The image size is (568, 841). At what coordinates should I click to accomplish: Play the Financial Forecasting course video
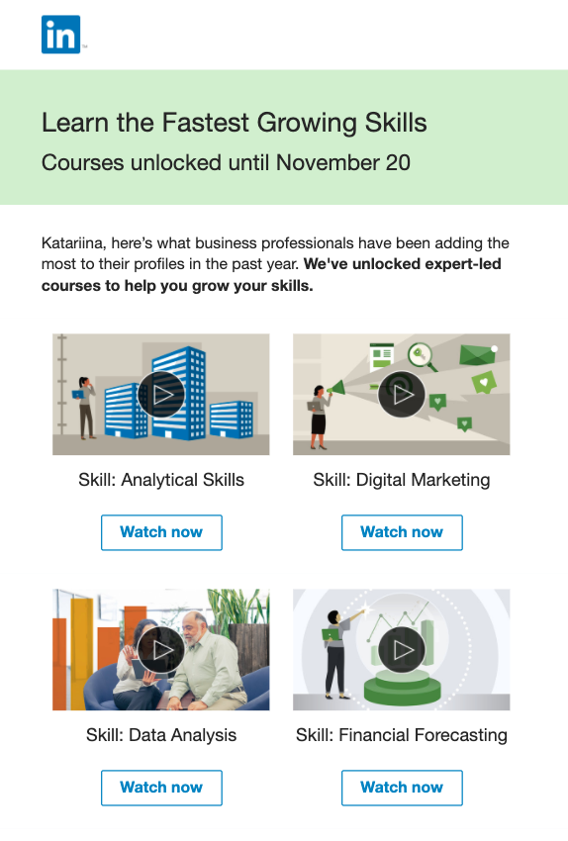click(x=401, y=650)
